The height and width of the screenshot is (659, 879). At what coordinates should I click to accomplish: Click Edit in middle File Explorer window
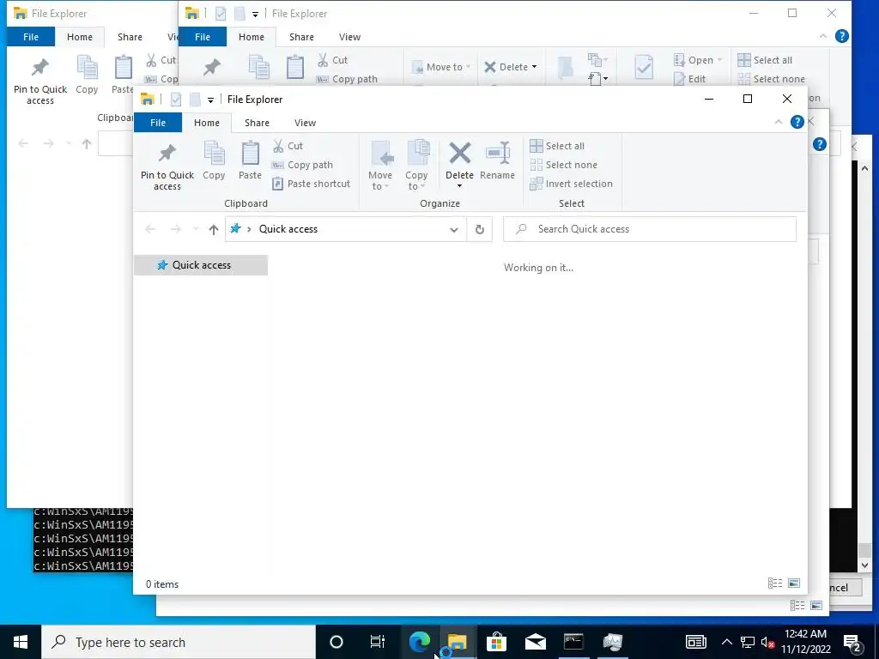coord(690,79)
